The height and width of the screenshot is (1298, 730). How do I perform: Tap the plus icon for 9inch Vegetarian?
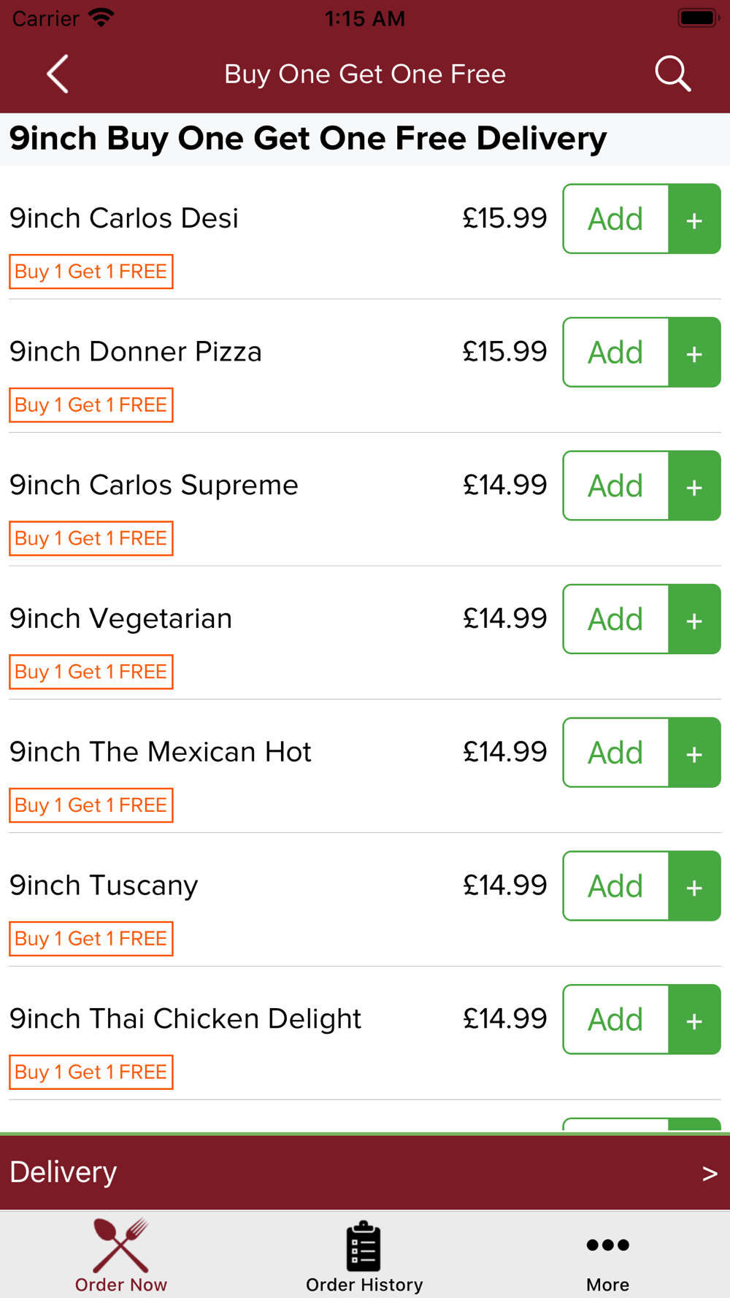click(x=695, y=620)
